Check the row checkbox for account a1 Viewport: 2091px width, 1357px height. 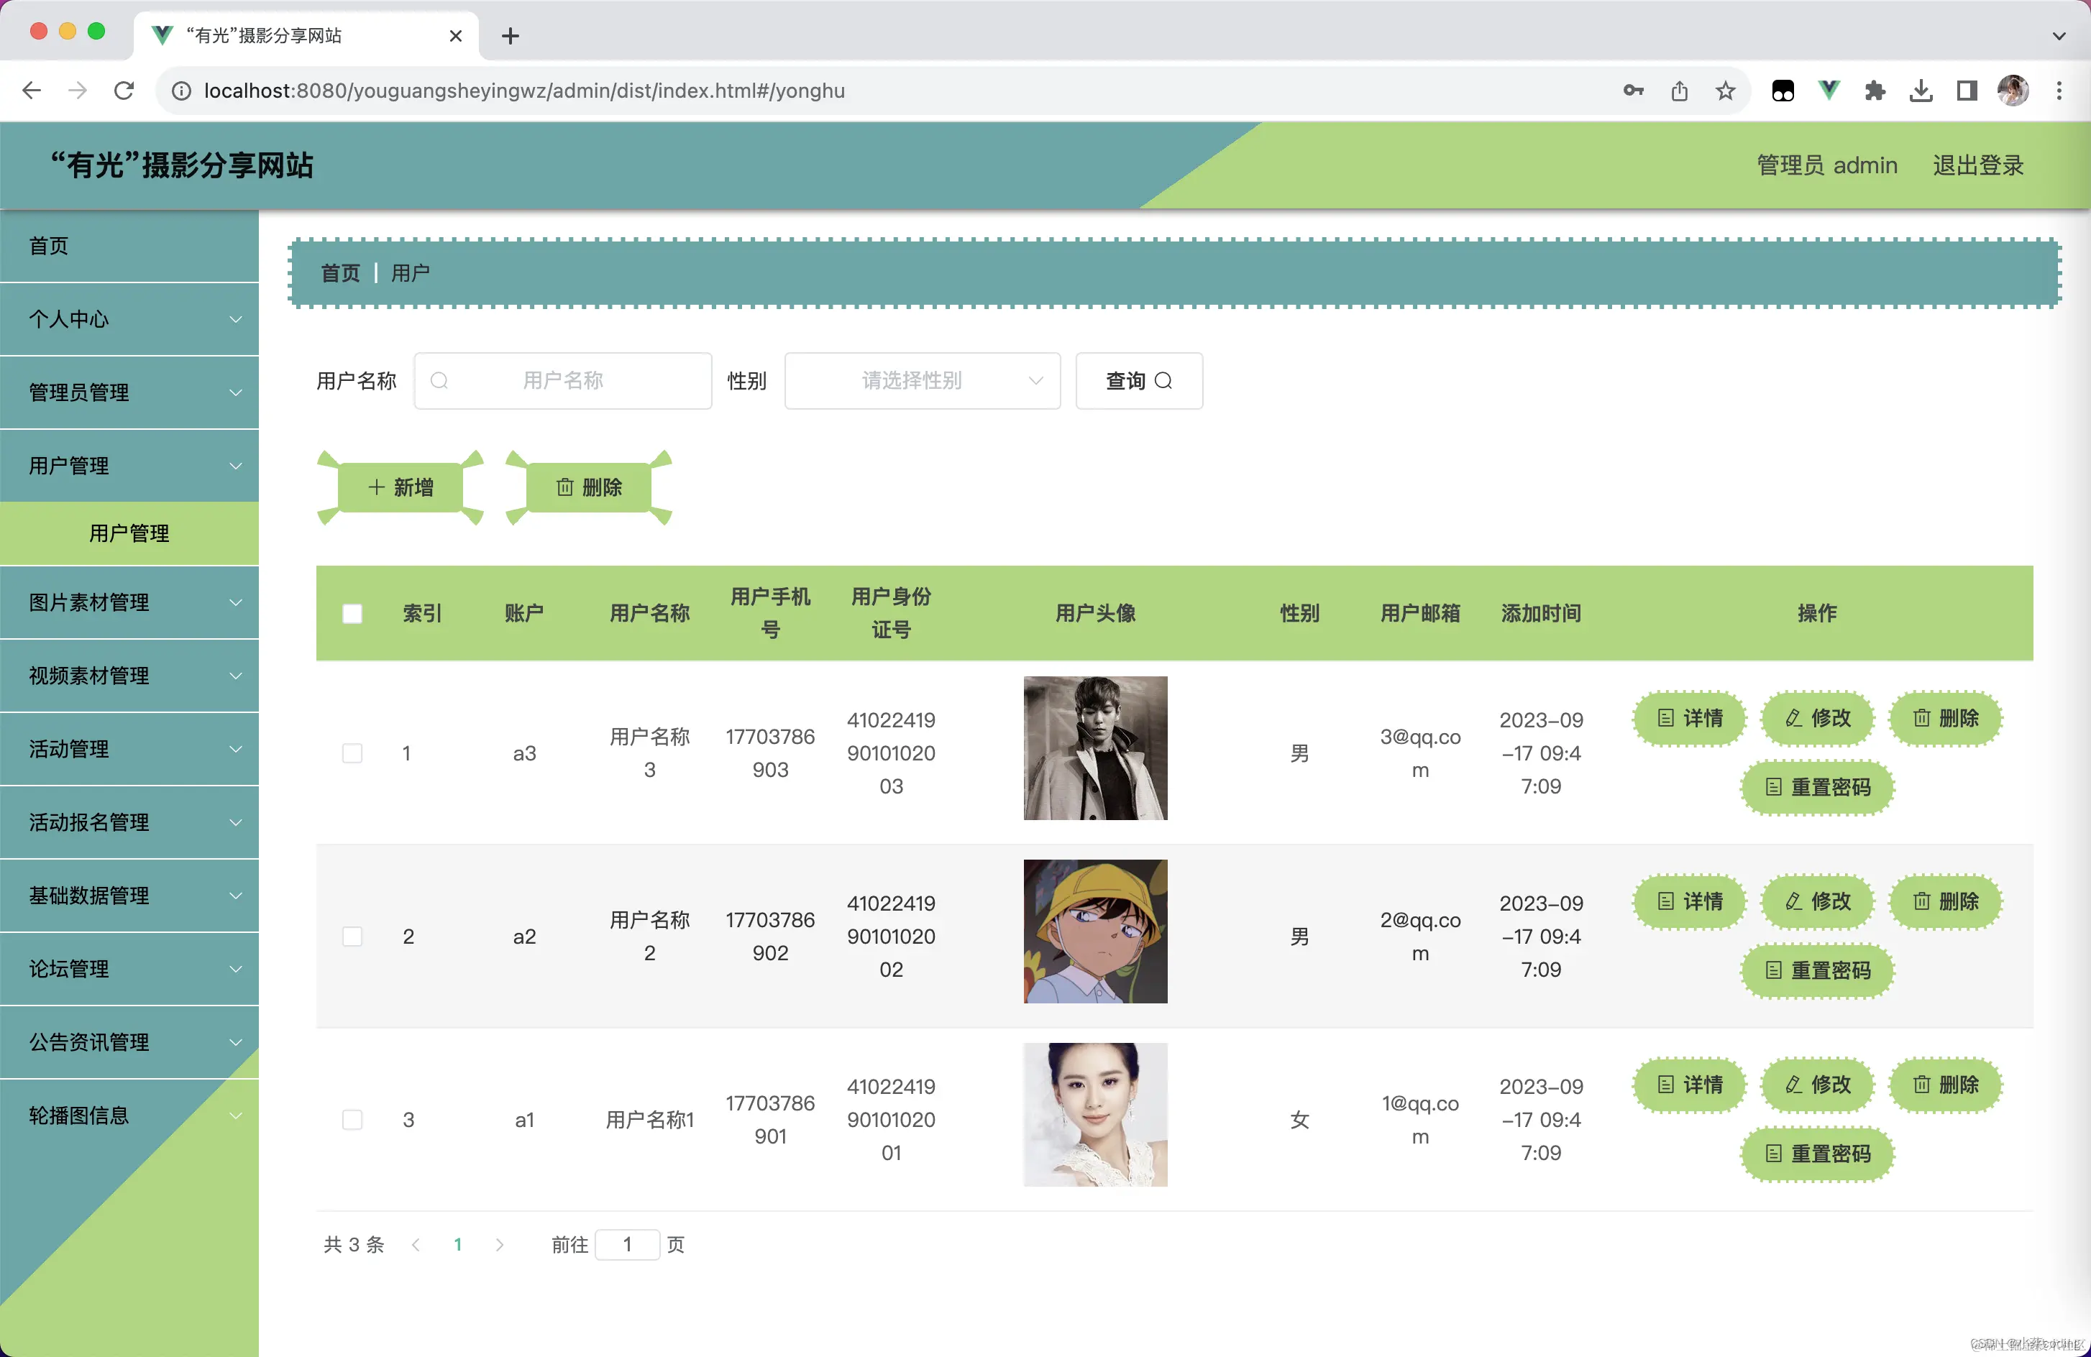[352, 1119]
